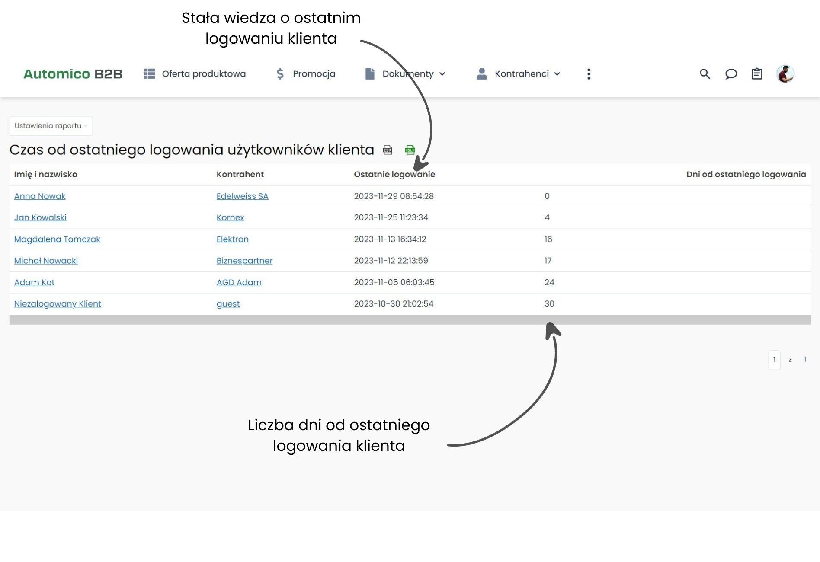
Task: Open the Edelweiss SA contractor link
Action: tap(242, 196)
